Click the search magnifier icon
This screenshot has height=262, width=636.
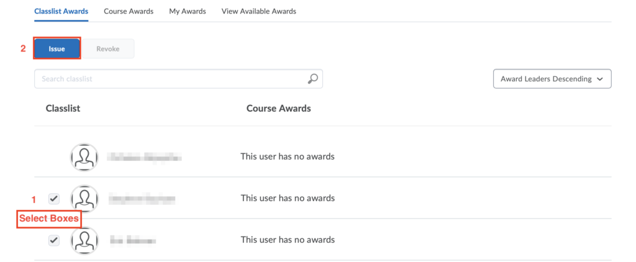pyautogui.click(x=313, y=79)
